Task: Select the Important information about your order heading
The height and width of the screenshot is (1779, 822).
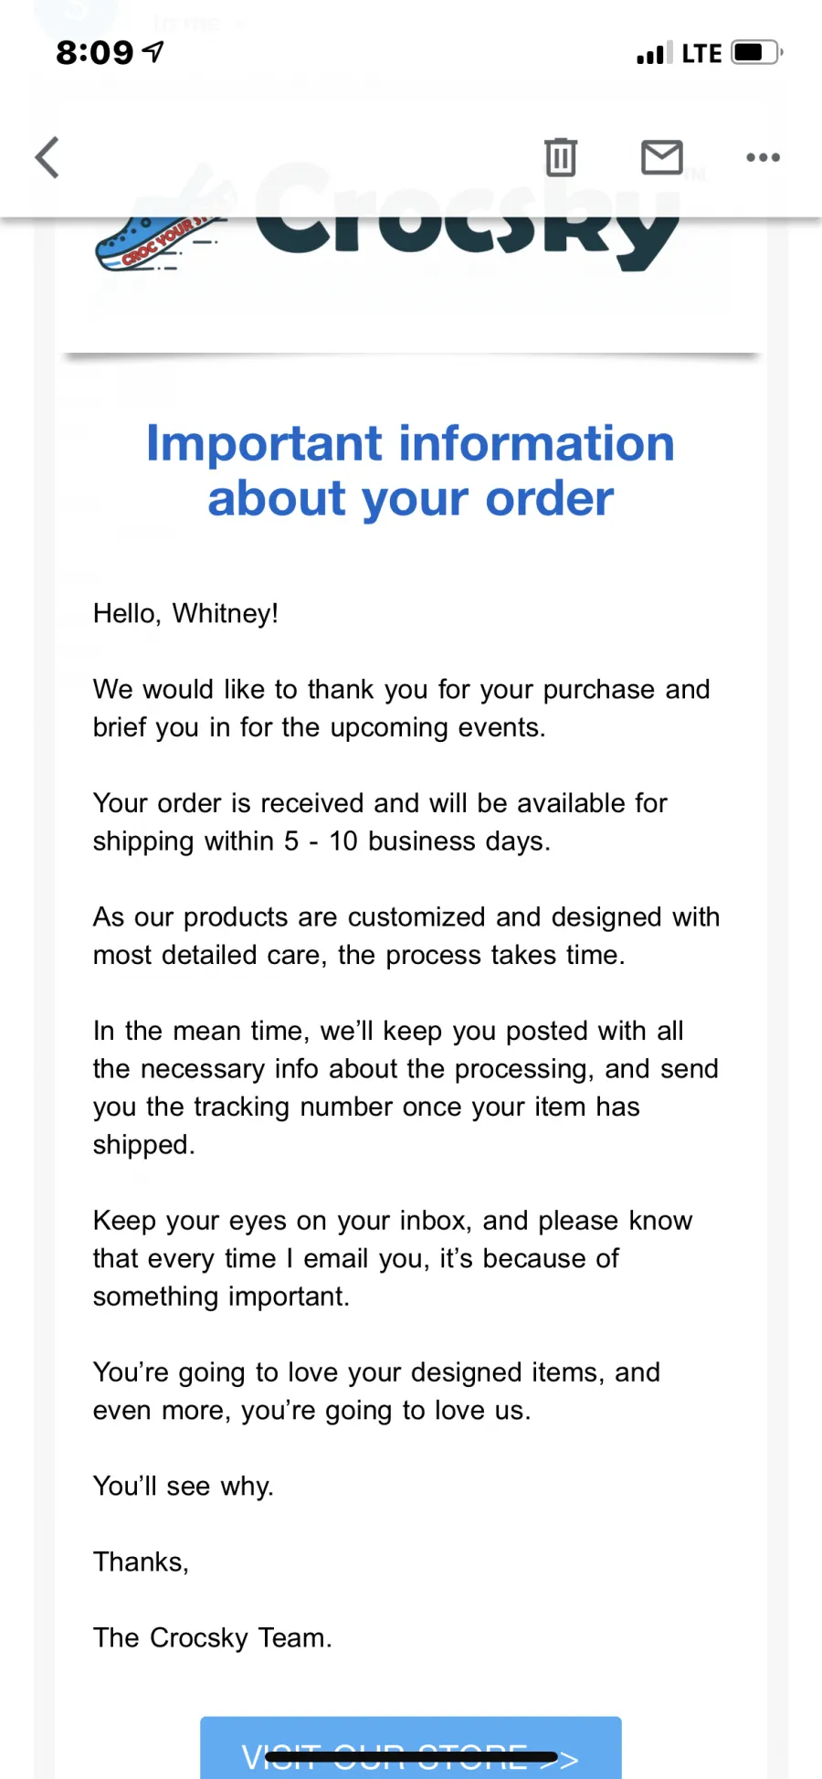Action: (411, 471)
